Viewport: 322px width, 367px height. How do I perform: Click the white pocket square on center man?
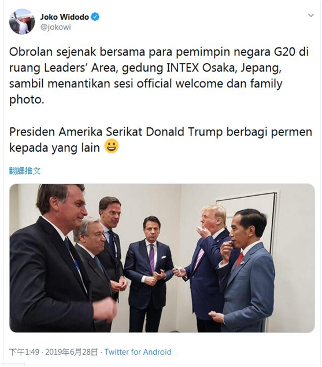164,257
